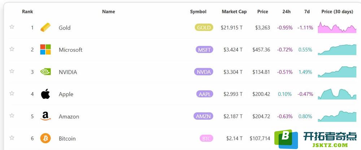Click the Microsoft logo icon
The width and height of the screenshot is (361, 150).
point(45,50)
